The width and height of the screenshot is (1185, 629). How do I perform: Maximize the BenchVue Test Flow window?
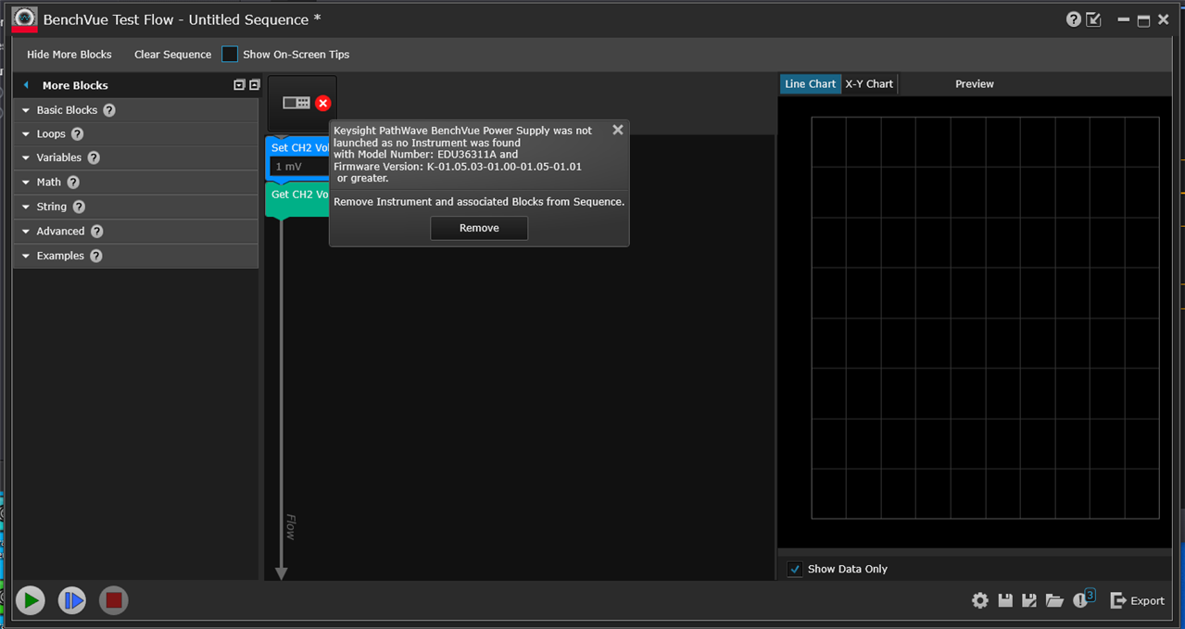pyautogui.click(x=1143, y=20)
